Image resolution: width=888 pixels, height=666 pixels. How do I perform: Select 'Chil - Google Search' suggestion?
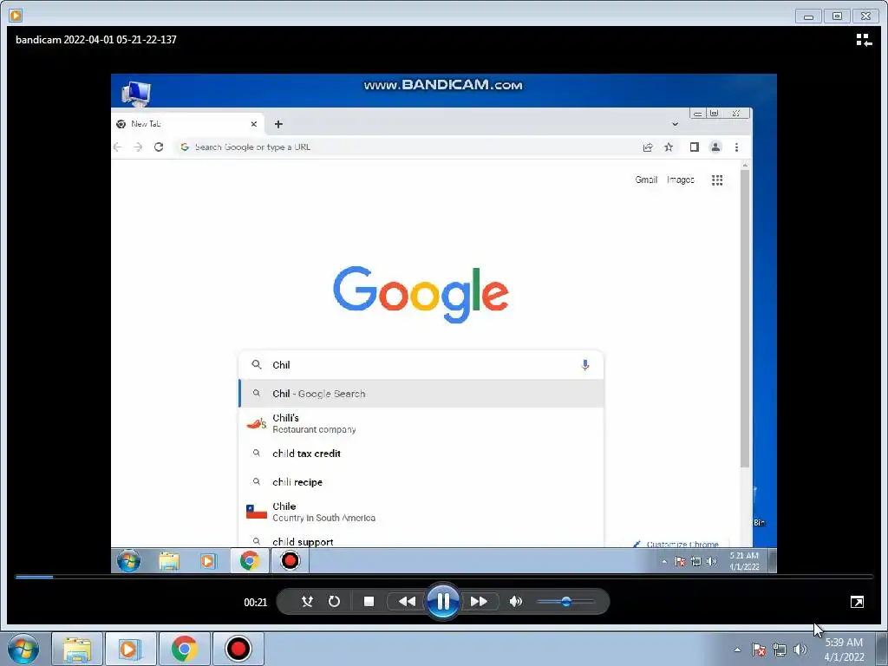click(x=421, y=394)
